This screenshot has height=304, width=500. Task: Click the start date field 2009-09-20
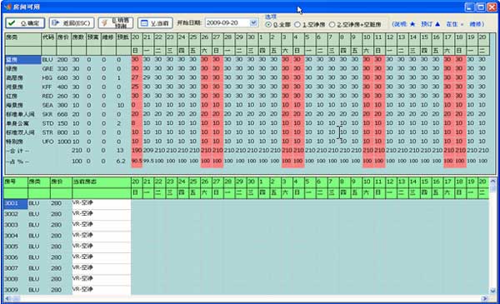(x=227, y=23)
